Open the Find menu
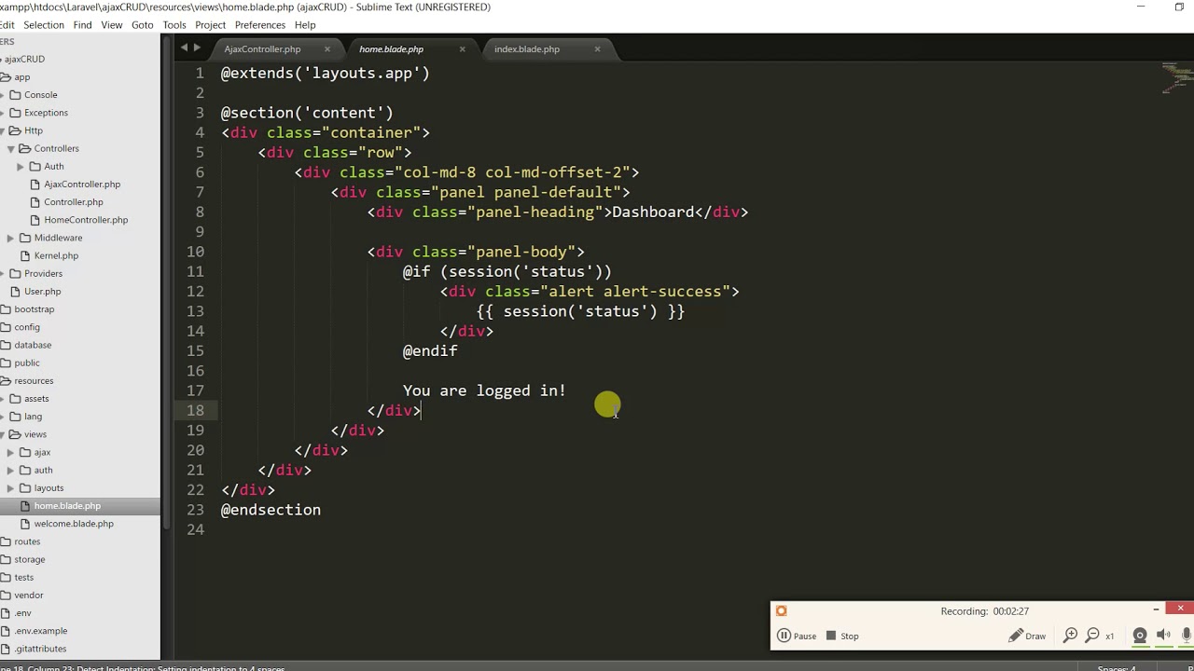Viewport: 1194px width, 671px height. click(82, 25)
